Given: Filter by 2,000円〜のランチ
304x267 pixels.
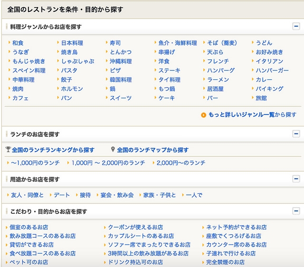Looking at the screenshot, I should coord(181,163).
